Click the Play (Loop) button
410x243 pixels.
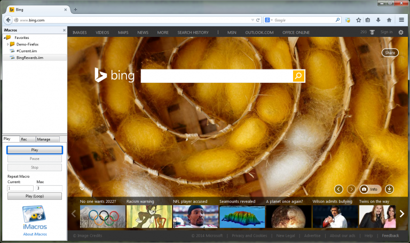tap(35, 196)
